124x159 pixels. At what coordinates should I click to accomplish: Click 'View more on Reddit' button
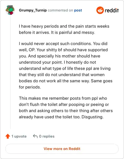[x=62, y=149]
